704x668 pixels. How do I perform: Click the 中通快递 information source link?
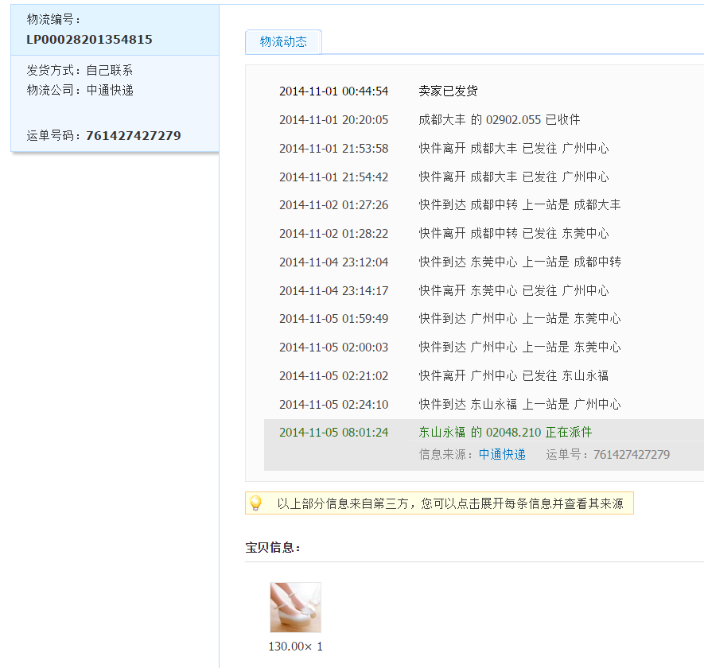coord(502,455)
